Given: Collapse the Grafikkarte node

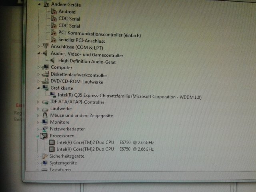Looking at the screenshot, I should [38, 88].
